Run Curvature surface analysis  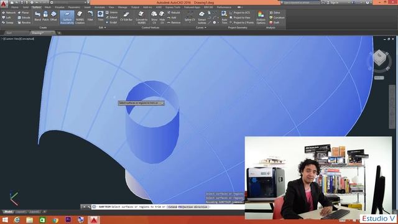point(277,17)
